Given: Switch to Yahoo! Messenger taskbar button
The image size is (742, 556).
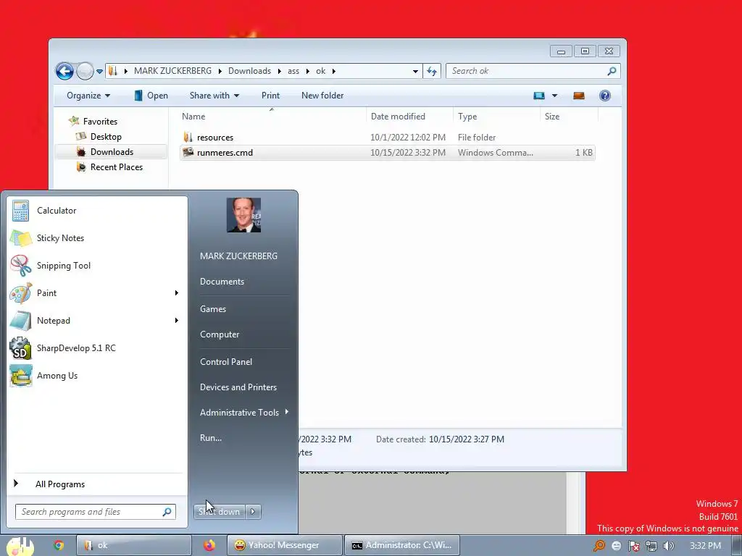Looking at the screenshot, I should click(x=284, y=546).
